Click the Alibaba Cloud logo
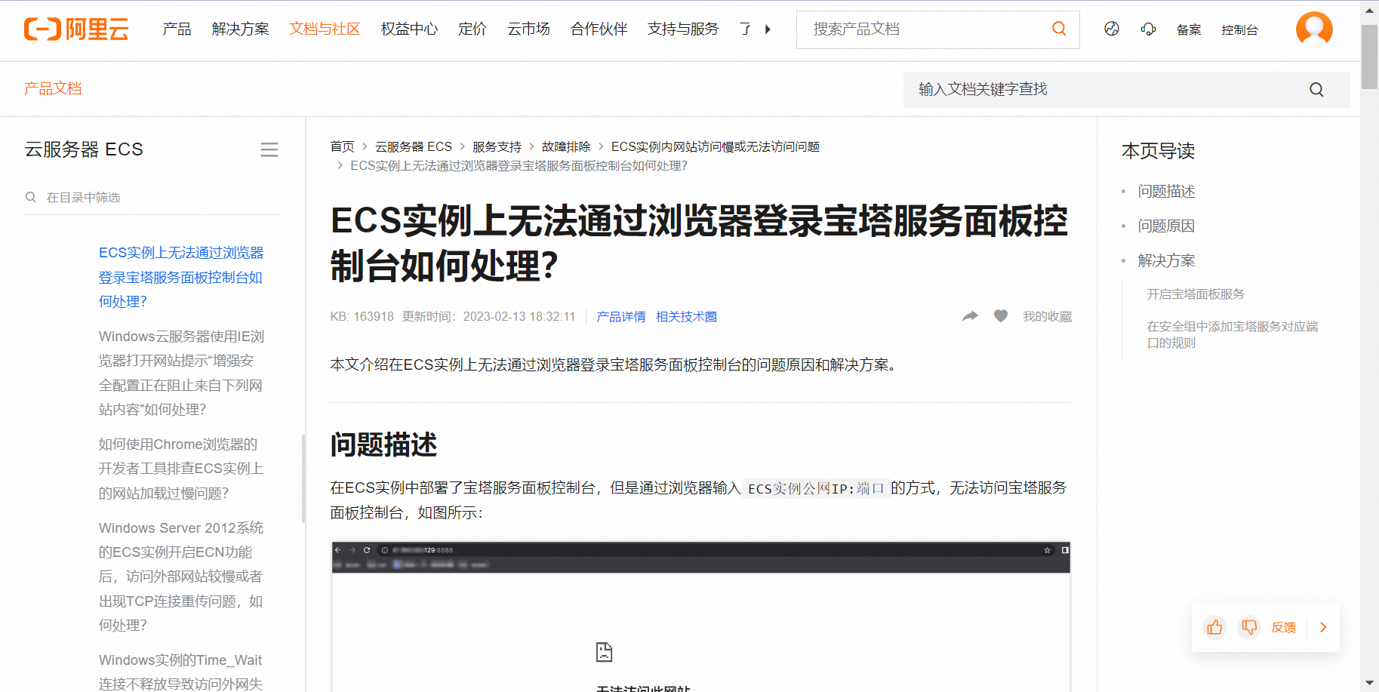 pos(76,29)
